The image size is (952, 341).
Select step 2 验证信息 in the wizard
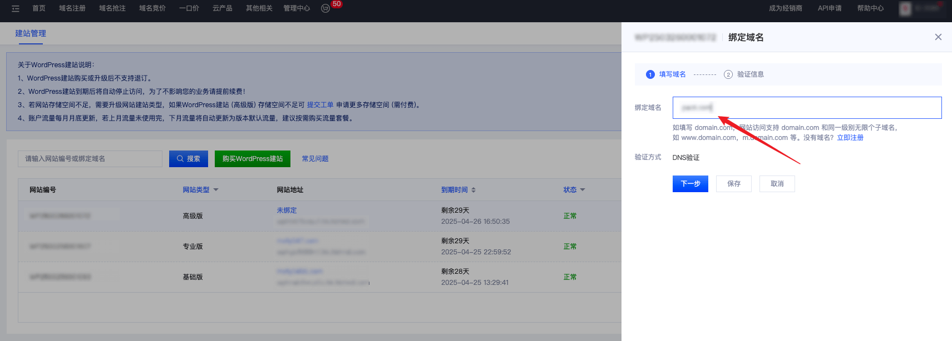click(x=744, y=74)
